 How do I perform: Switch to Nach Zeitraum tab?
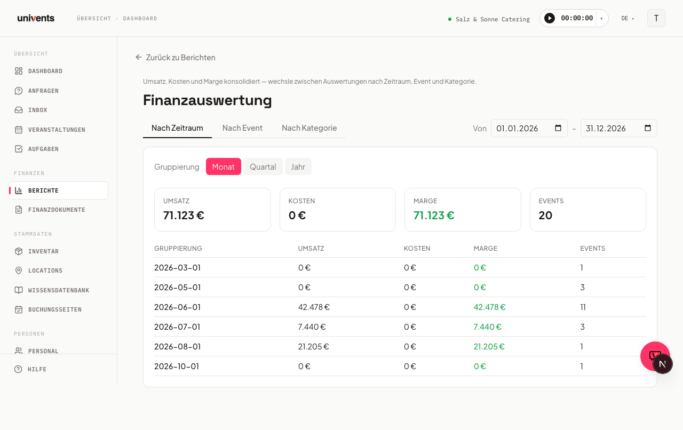(177, 128)
